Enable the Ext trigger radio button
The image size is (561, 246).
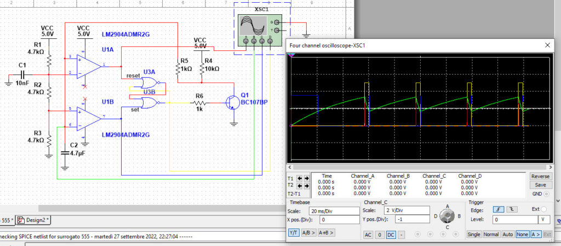coord(543,209)
